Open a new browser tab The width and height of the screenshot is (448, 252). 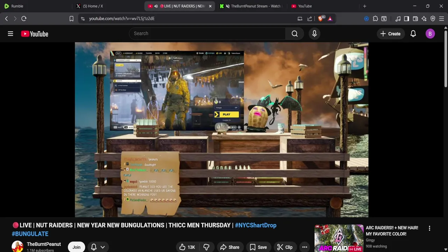tap(365, 6)
